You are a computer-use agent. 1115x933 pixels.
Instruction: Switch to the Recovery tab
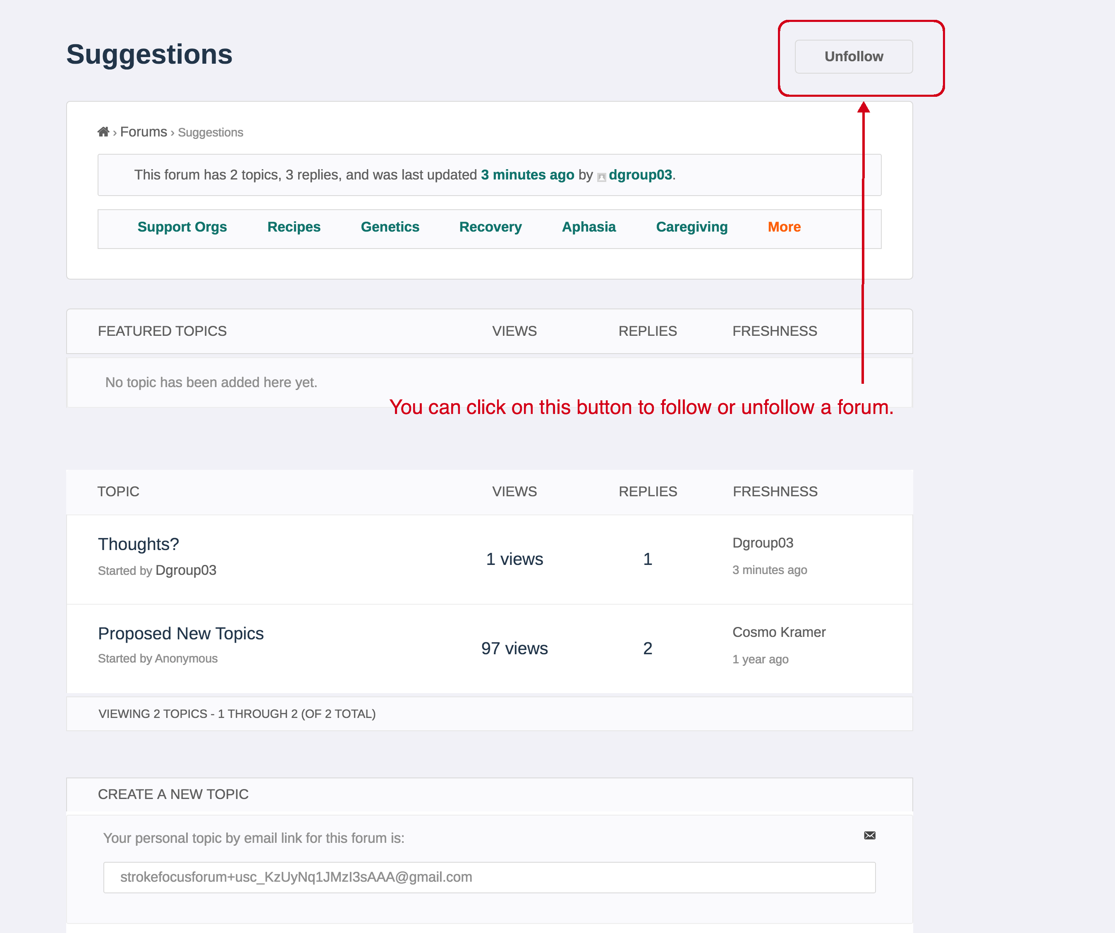pos(490,227)
